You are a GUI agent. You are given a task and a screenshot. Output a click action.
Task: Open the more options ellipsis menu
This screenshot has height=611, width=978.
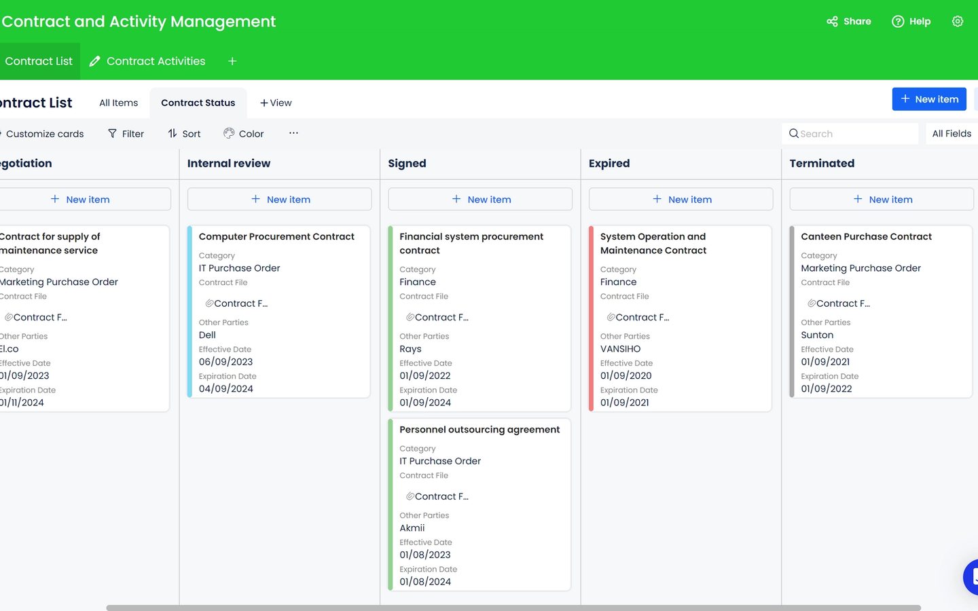click(x=293, y=133)
